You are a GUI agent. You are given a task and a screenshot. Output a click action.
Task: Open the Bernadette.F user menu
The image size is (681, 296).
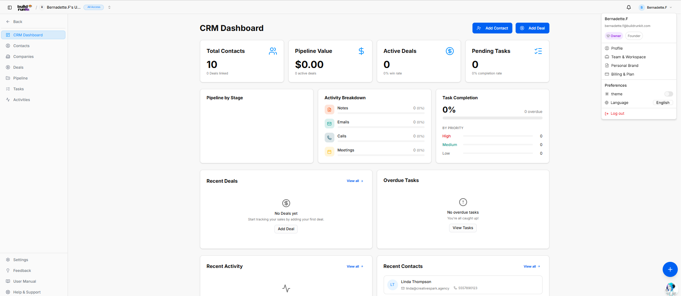coord(655,7)
